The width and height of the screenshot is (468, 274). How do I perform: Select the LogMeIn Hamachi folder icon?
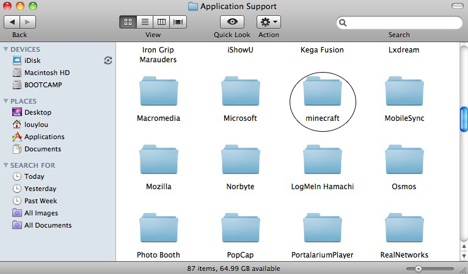click(x=323, y=159)
